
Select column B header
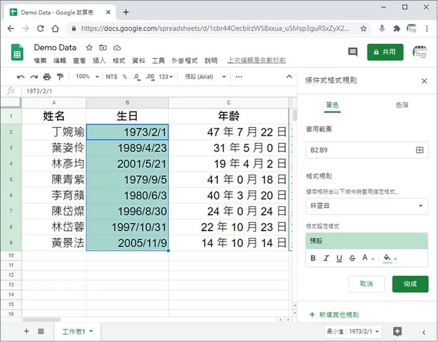click(127, 102)
